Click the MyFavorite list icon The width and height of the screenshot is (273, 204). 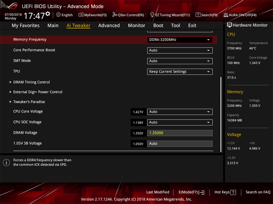click(x=81, y=15)
